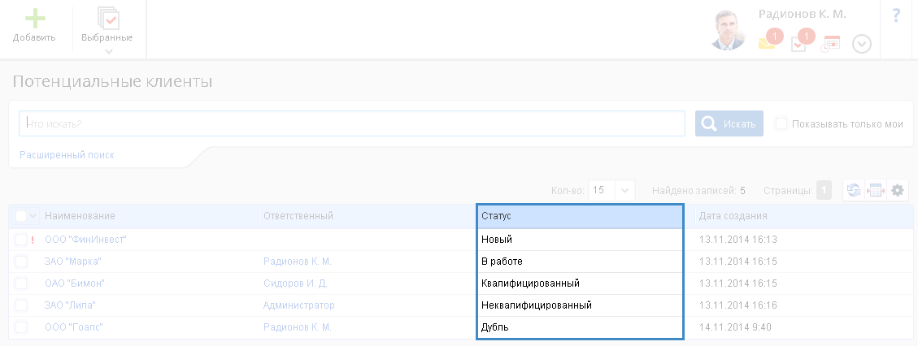Open the Расширенный поиск link
The image size is (918, 346).
click(67, 154)
